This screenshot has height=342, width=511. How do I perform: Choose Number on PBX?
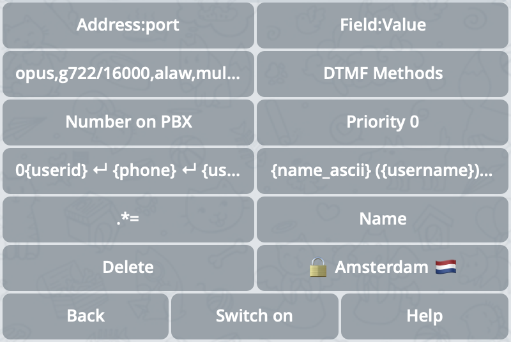pyautogui.click(x=128, y=123)
